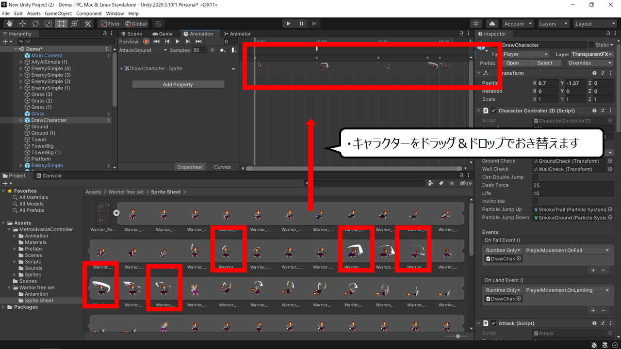621x349 pixels.
Task: Switch to the Scene tab
Action: pyautogui.click(x=131, y=34)
